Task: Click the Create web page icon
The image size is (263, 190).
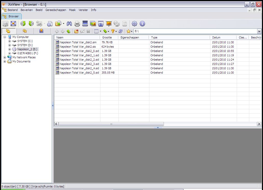Action: [116, 24]
